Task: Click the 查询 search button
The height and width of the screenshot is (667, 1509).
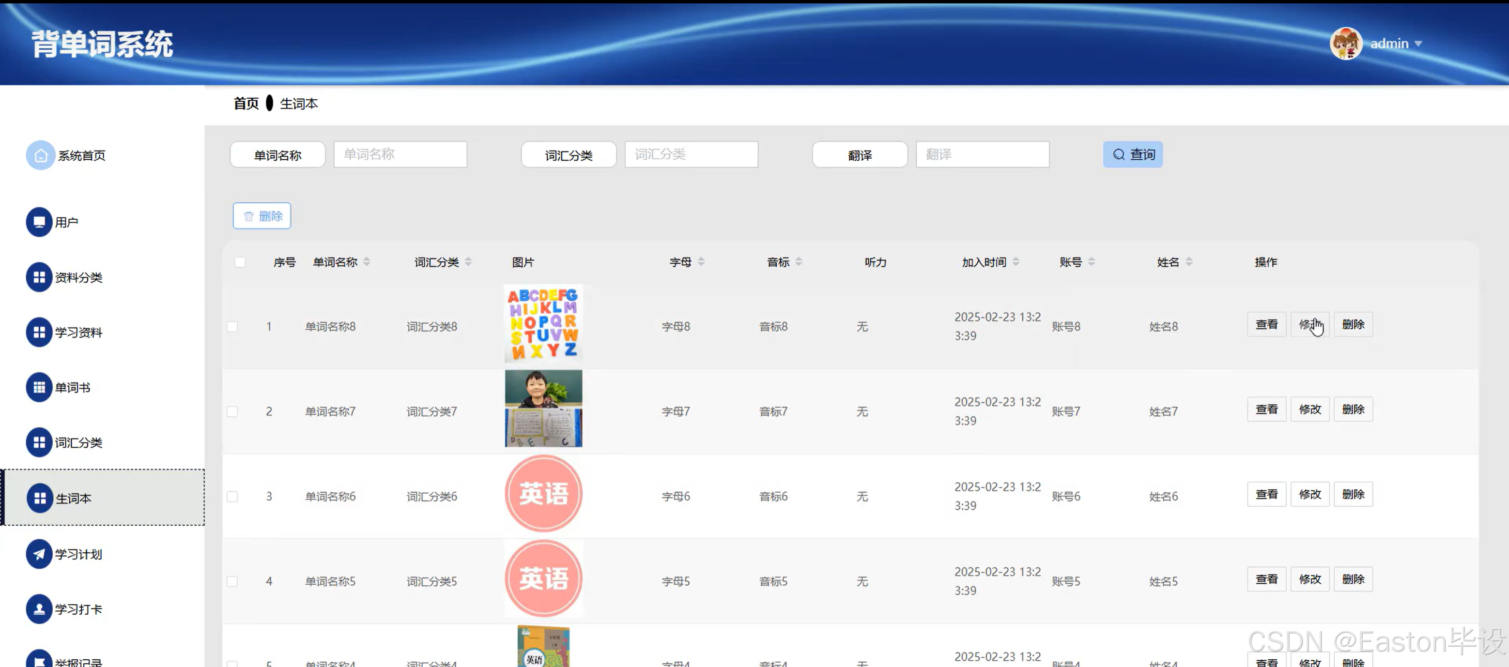Action: coord(1133,154)
